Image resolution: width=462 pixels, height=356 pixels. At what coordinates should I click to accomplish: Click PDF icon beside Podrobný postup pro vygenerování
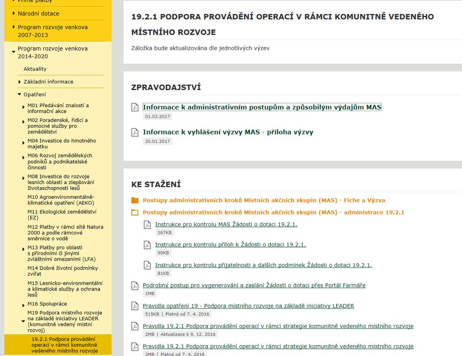134,286
